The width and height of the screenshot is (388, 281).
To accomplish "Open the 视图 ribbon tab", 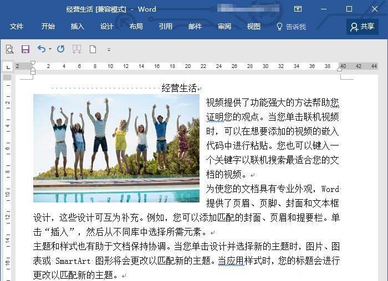I will pyautogui.click(x=254, y=27).
